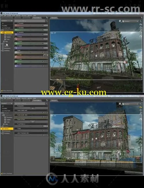This screenshot has height=188, width=144.
Task: Click the heart favorite icon on X Scale row
Action: coord(46,55)
